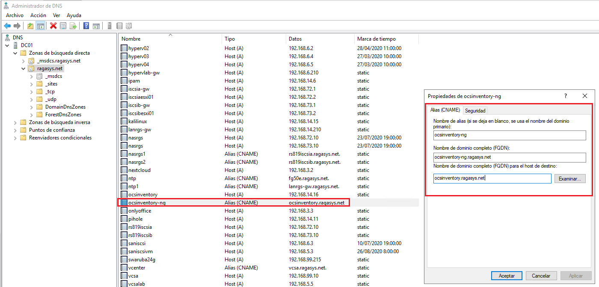Click the Back navigation arrow icon
Screen dimensions: 599x287
coord(6,26)
